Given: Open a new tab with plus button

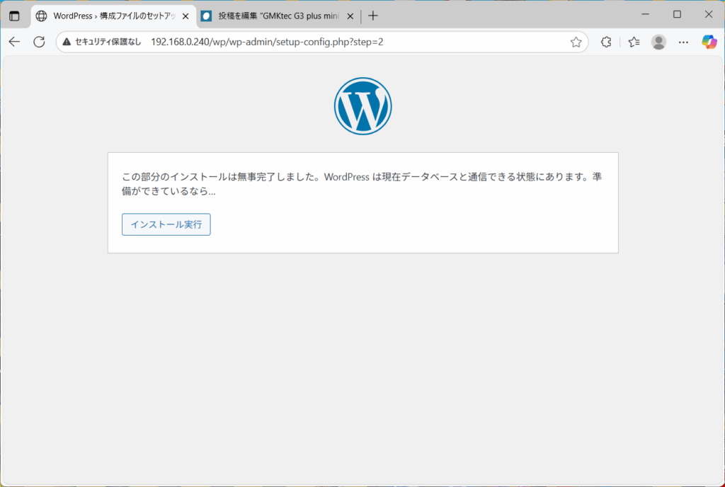Looking at the screenshot, I should point(373,16).
